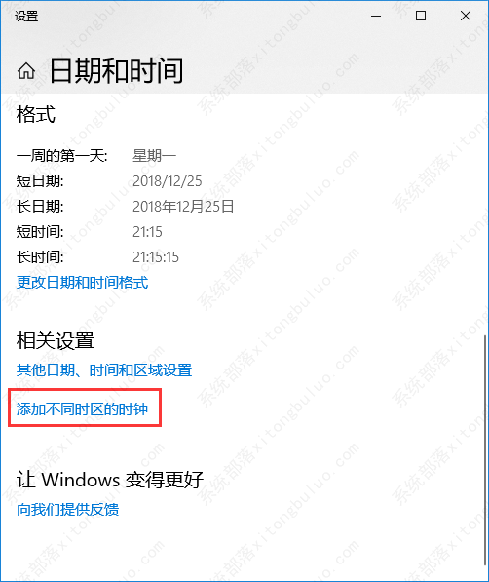Open 其他日期、时间和区域设置 link
Viewport: 489px width, 582px height.
click(104, 370)
